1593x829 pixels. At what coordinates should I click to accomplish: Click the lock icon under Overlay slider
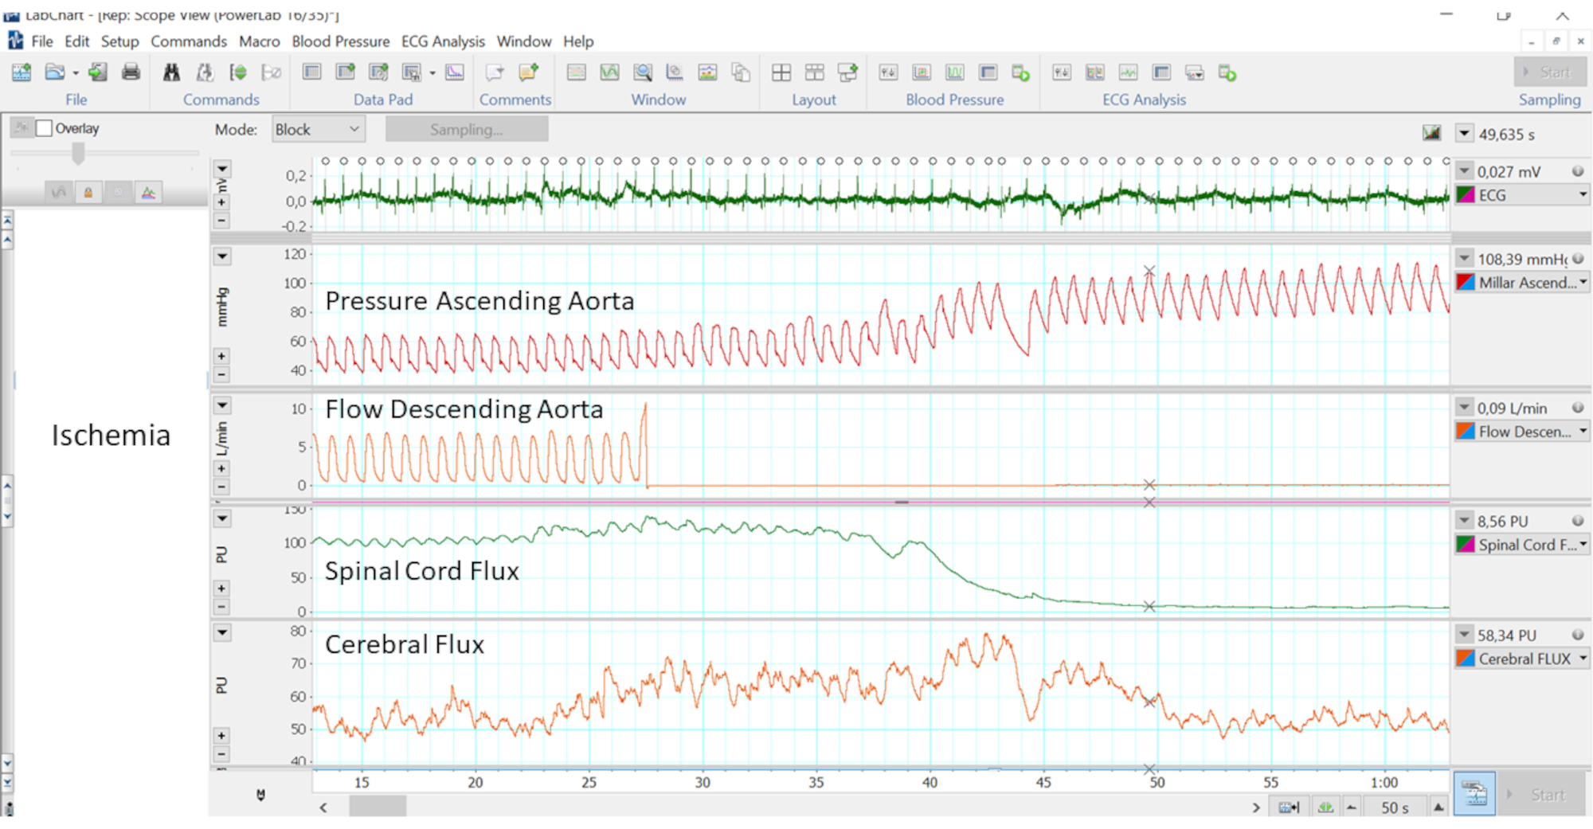pyautogui.click(x=88, y=193)
